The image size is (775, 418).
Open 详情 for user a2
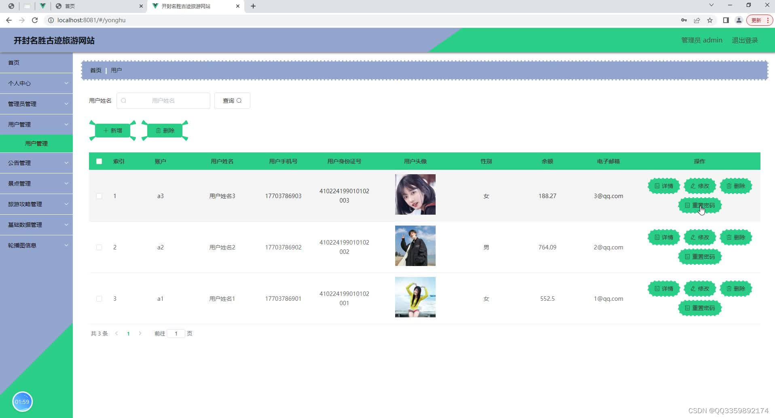click(664, 237)
